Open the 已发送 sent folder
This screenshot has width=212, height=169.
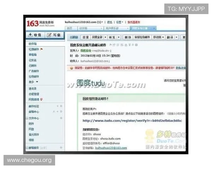pos(33,60)
